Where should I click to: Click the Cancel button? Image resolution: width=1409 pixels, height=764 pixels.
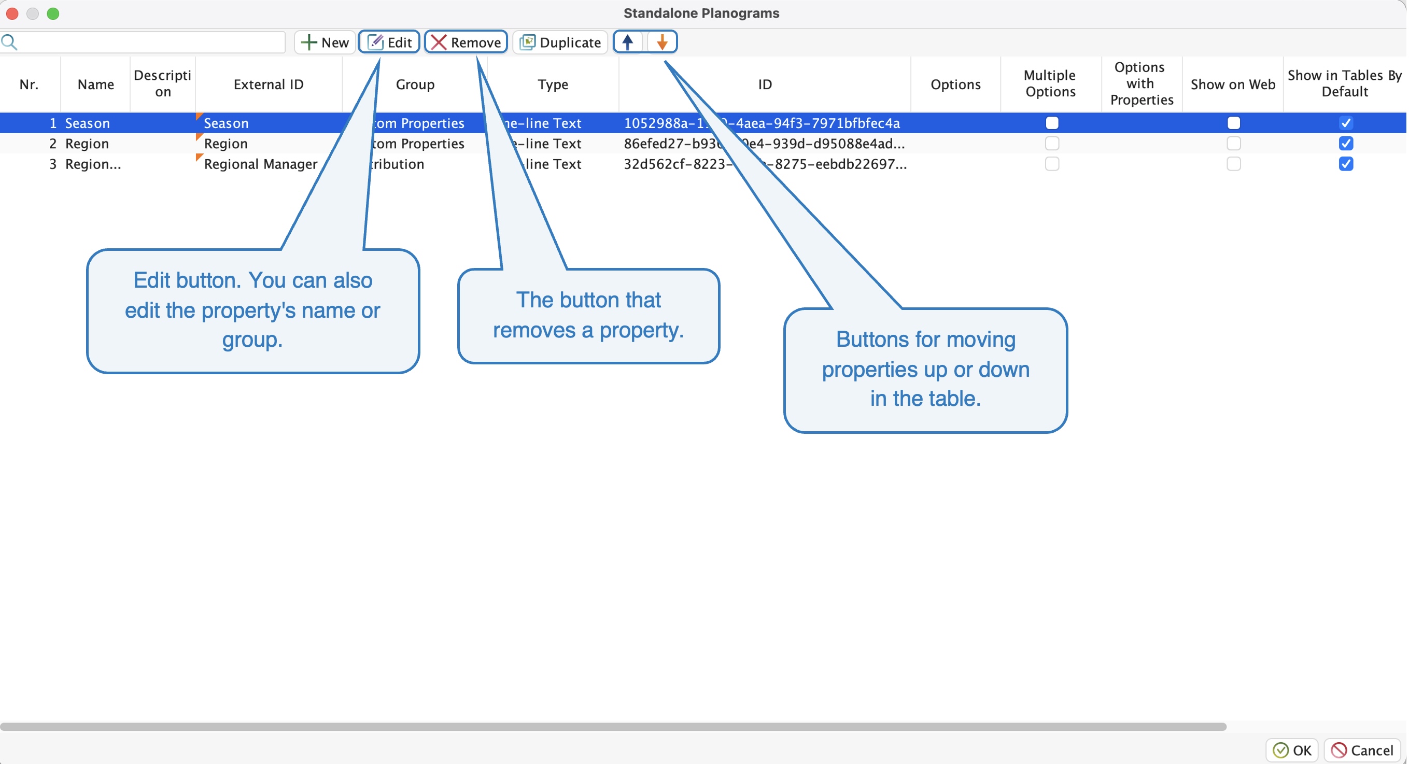point(1362,750)
